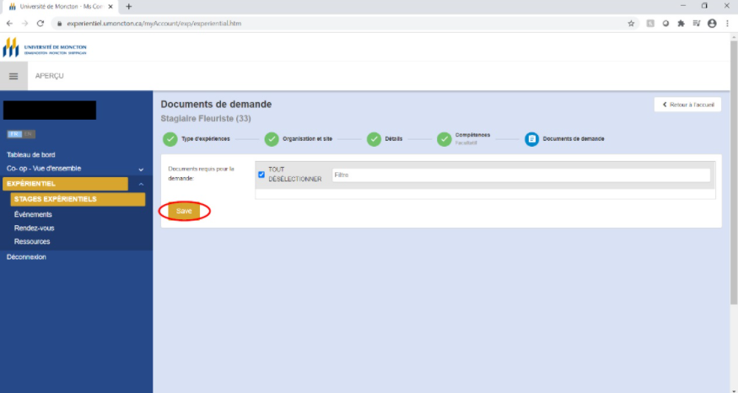Click the Documents requis pour la demande label
The height and width of the screenshot is (393, 738).
[x=201, y=174]
